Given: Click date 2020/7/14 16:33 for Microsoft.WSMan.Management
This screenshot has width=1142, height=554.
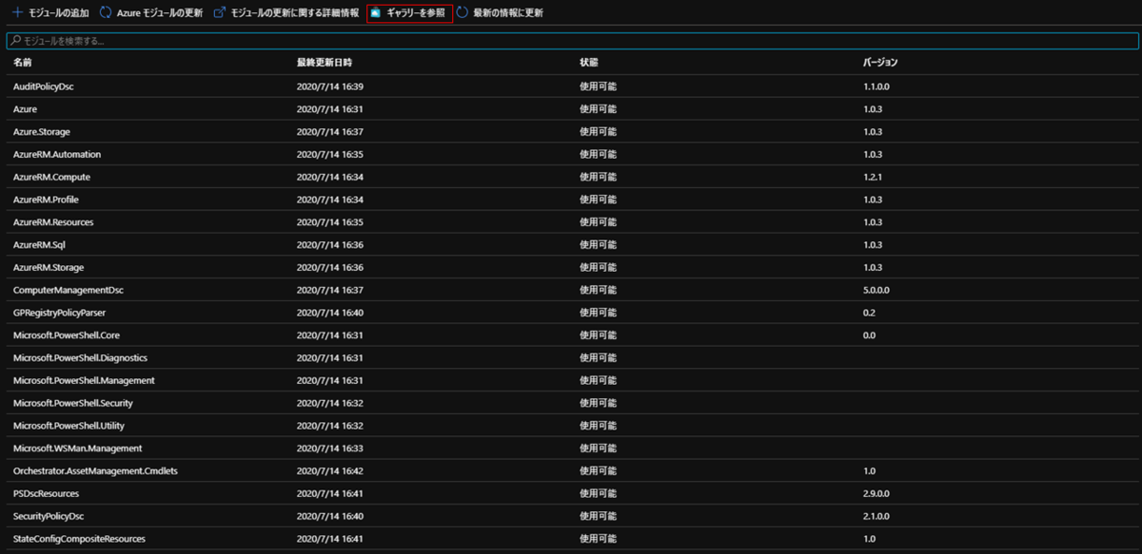Looking at the screenshot, I should [x=330, y=449].
